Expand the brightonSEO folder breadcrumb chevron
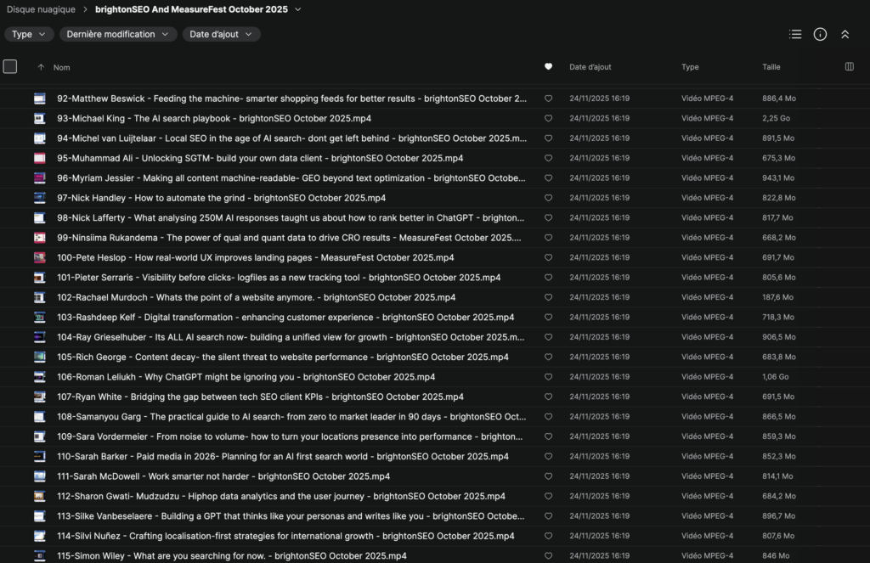 pyautogui.click(x=297, y=9)
